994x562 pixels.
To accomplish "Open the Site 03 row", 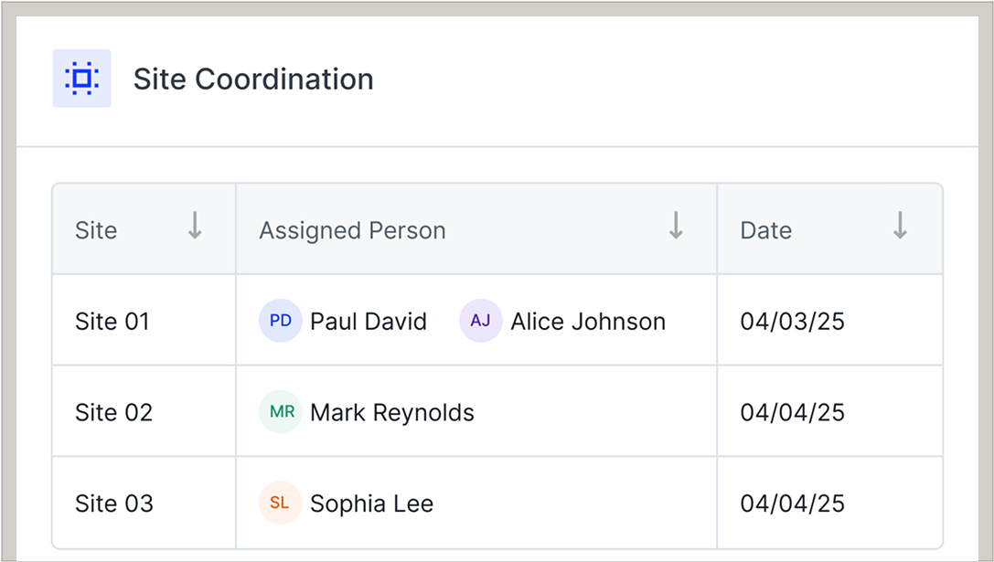I will (113, 504).
